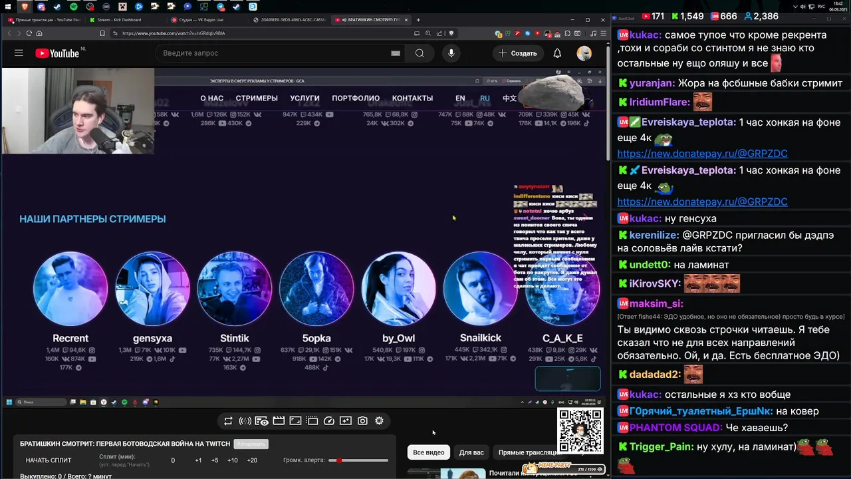The width and height of the screenshot is (851, 479).
Task: Toggle the sound waves icon below the video
Action: [x=245, y=420]
